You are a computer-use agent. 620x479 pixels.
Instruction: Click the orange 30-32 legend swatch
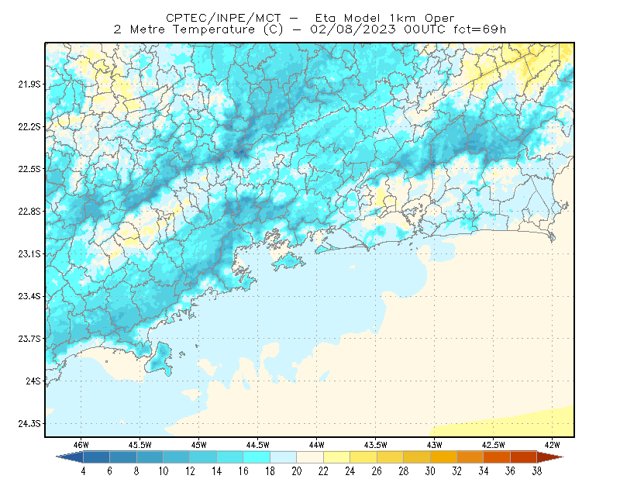[x=443, y=457]
